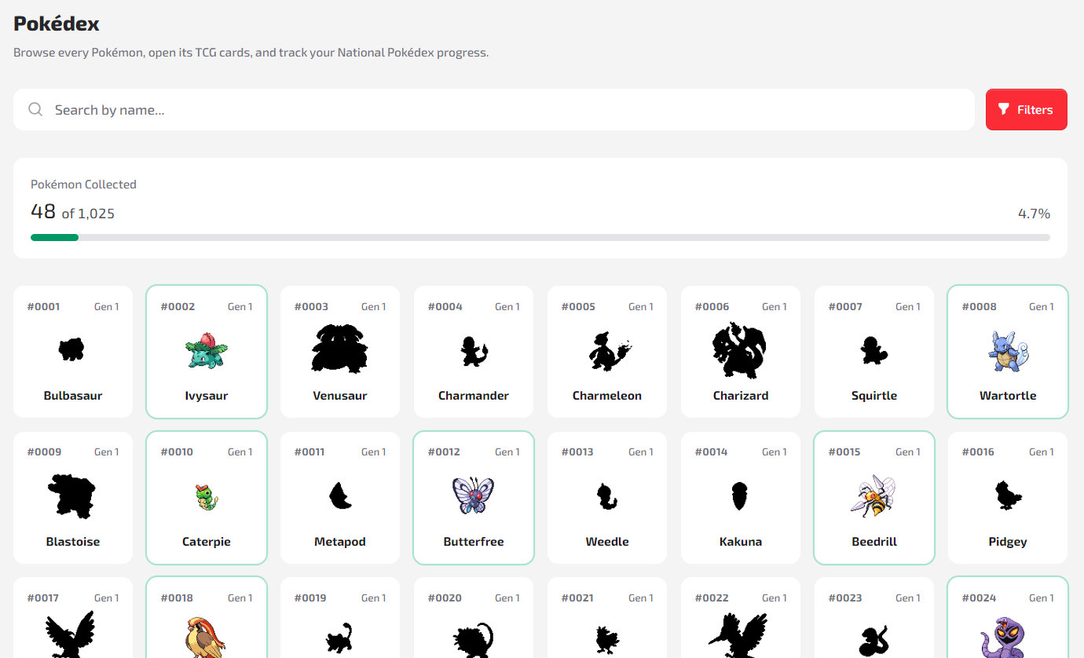Open the Metapod silhouette sprite

tap(339, 496)
